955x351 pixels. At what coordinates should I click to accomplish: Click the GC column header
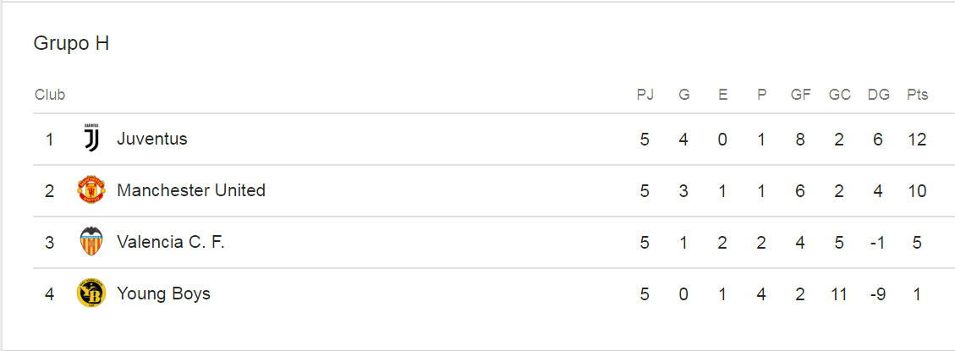(x=839, y=95)
